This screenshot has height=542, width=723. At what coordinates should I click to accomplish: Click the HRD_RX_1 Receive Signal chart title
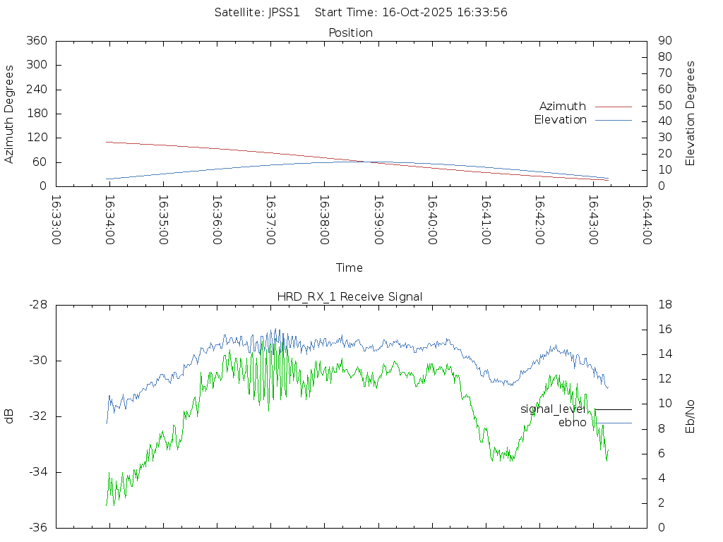(349, 296)
